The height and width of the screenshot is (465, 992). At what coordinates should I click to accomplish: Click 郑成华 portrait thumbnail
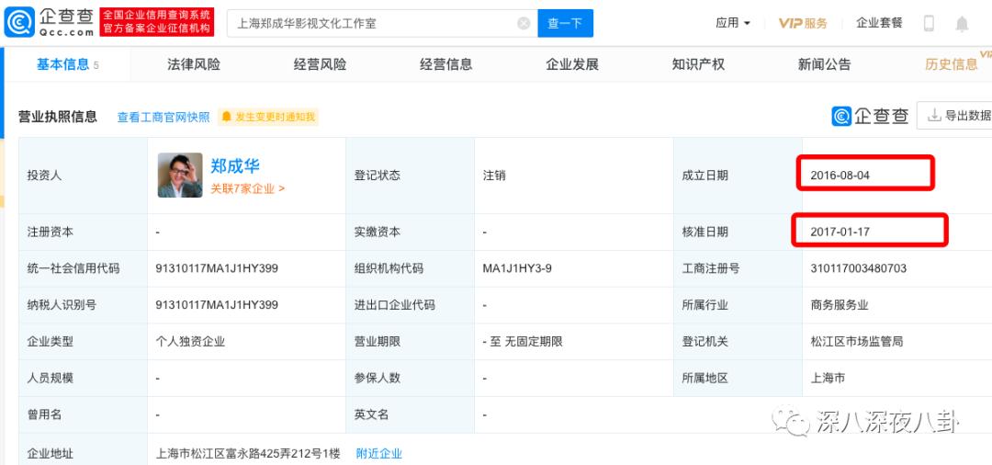[x=180, y=176]
